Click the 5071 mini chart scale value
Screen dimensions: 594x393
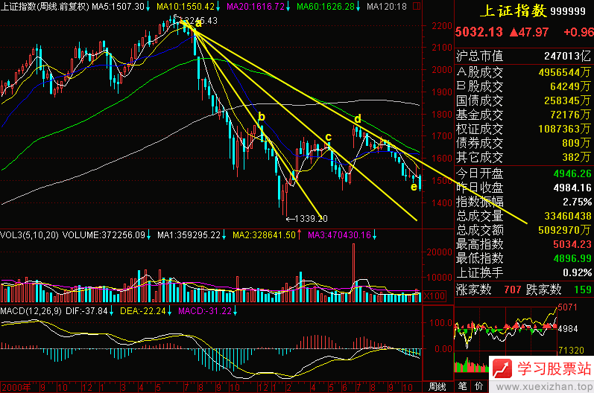[x=567, y=307]
